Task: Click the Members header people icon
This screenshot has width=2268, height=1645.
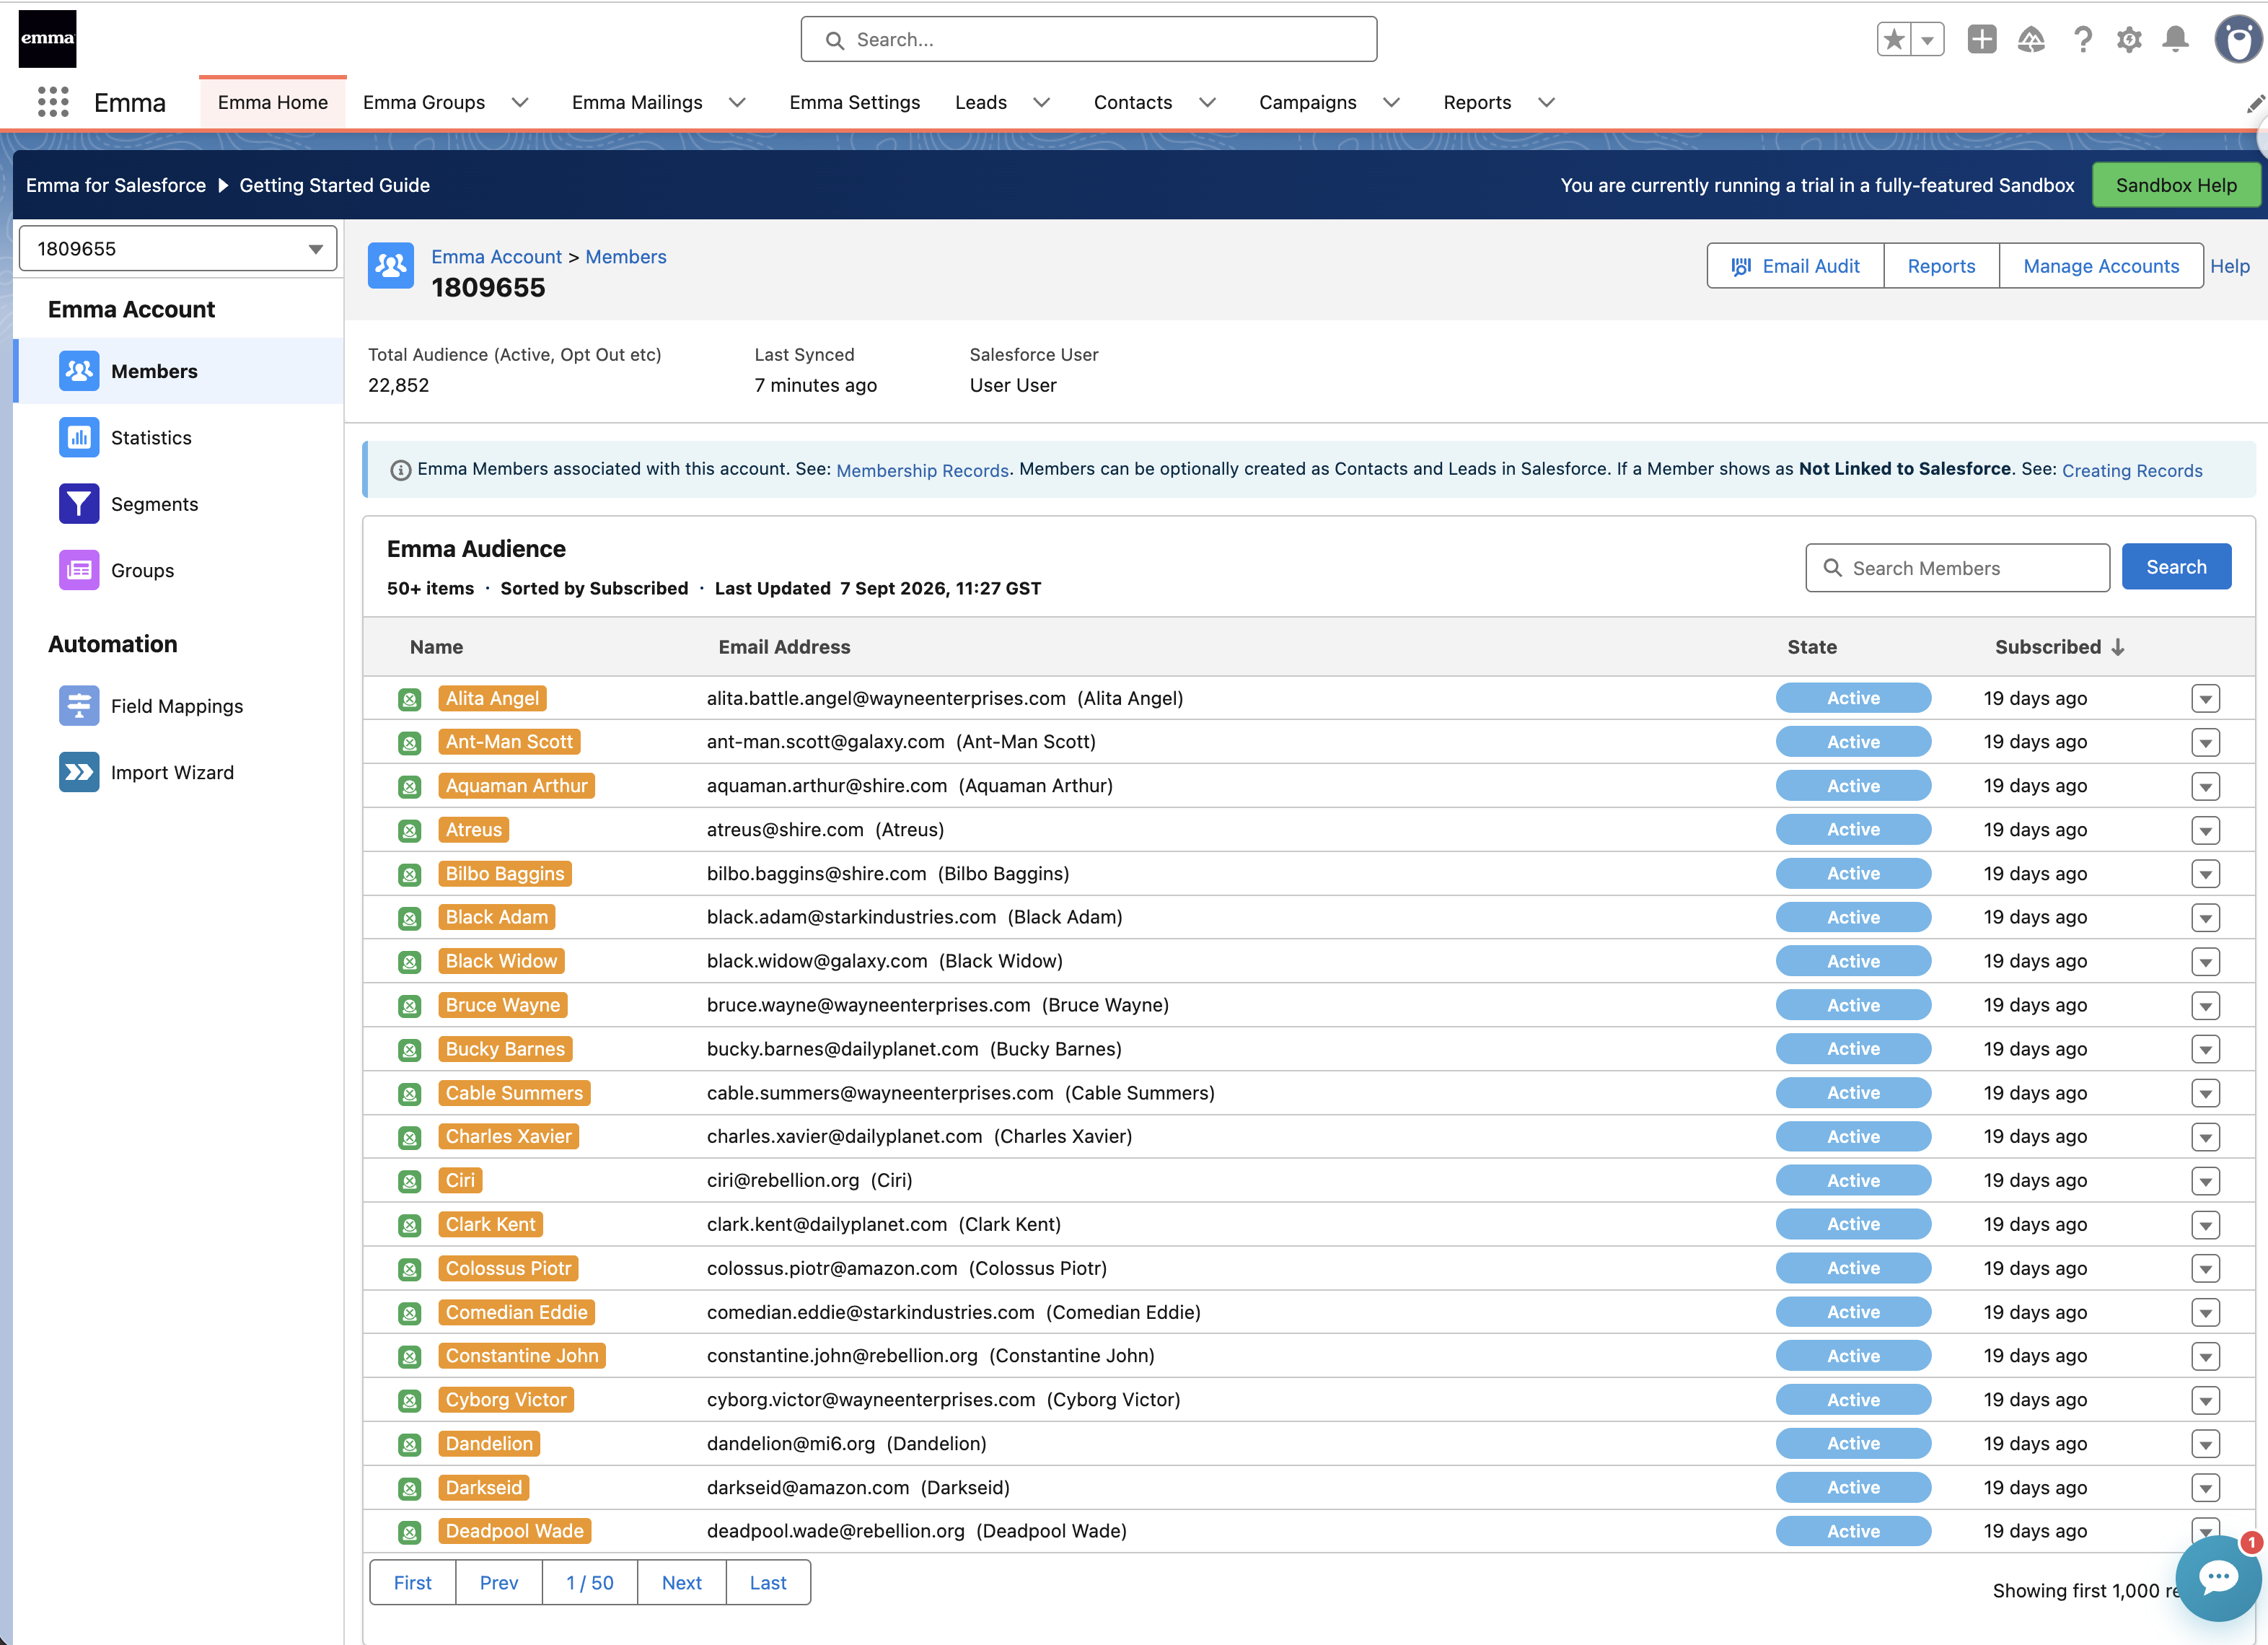Action: click(x=390, y=266)
